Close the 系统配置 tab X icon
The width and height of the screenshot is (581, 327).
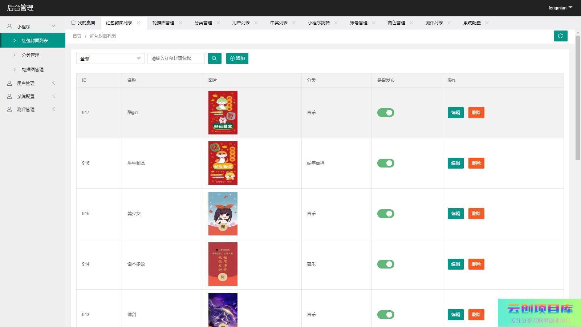(x=487, y=23)
